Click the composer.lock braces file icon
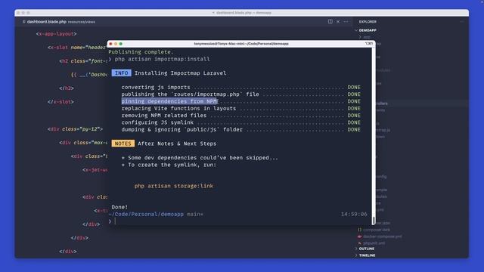Viewport: 484px width, 272px height. click(x=360, y=230)
